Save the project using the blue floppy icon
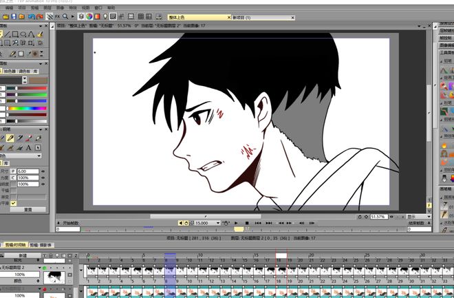 [x=14, y=17]
